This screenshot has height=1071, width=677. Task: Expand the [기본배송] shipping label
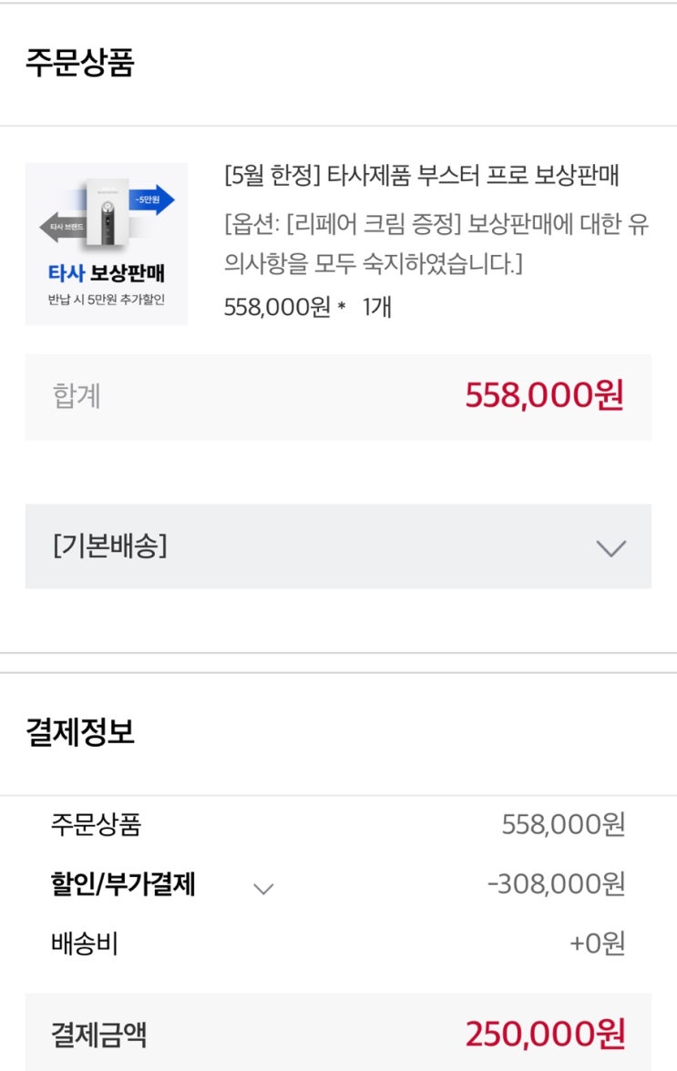109,546
